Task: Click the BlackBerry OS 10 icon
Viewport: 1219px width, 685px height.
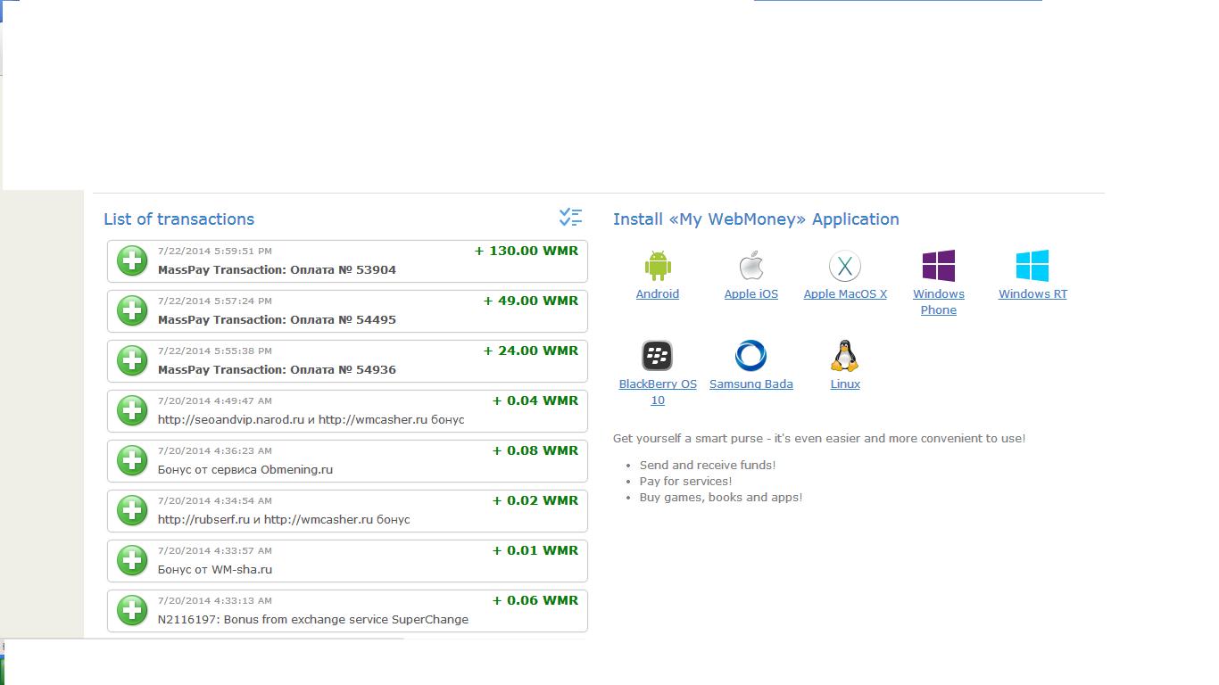Action: click(657, 356)
